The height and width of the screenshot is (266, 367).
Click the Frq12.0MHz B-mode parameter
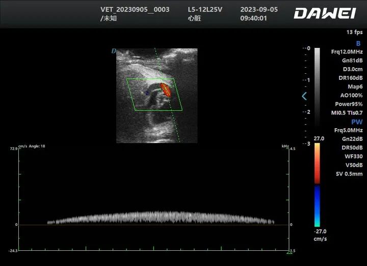[x=347, y=51]
